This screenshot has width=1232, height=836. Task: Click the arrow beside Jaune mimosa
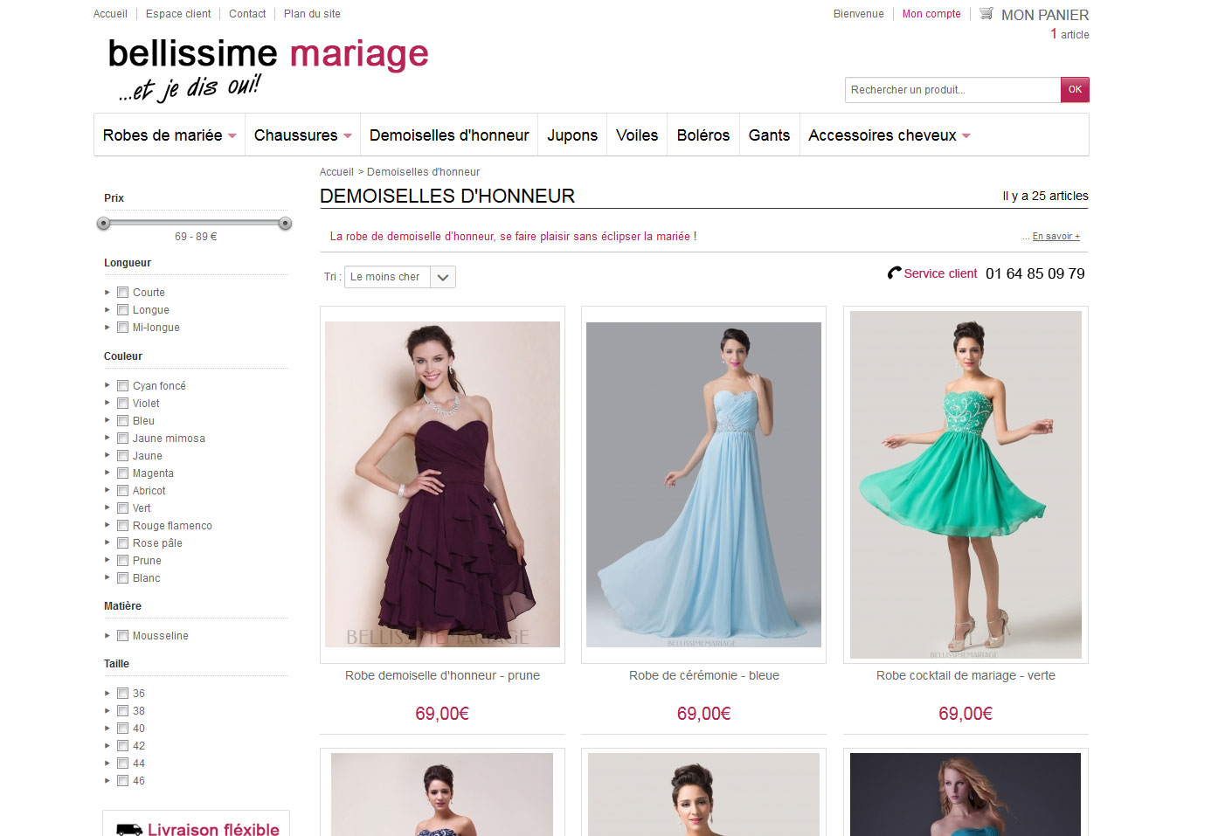coord(107,438)
